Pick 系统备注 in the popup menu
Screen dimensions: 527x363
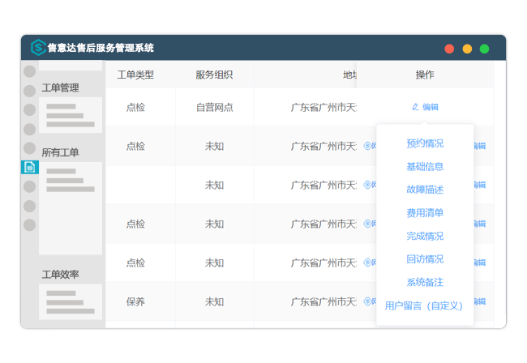pos(425,283)
